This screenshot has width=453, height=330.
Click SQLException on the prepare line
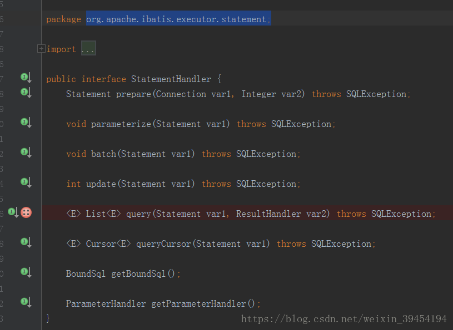tap(376, 94)
